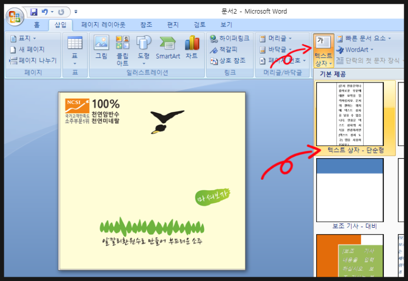
Task: Open the 표지 cover page dropdown
Action: 23,38
